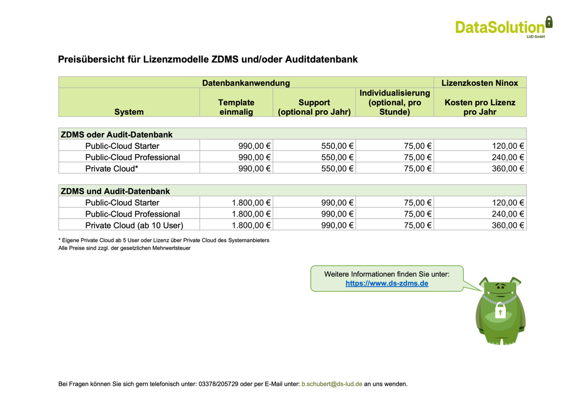Click "Public-Cloud Professional" under ZDMS und Audit-Datenbank
Screen dimensions: 579x409
133,214
